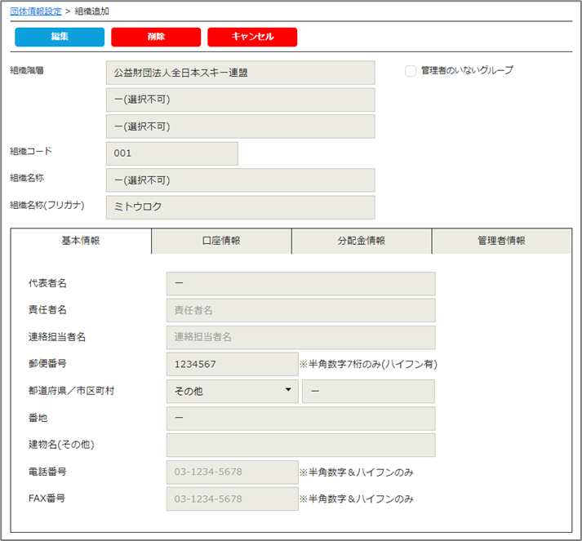Click the red キャンセル button

tap(252, 37)
